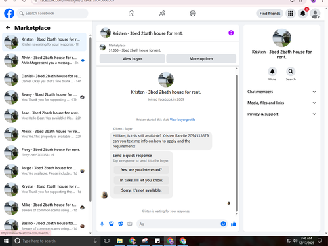Open the Friends icon in top navigation
Image resolution: width=328 pixels, height=246 pixels.
(x=162, y=14)
